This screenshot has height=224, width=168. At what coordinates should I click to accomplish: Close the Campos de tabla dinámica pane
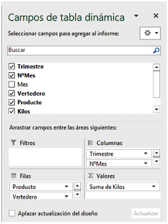coord(156,15)
